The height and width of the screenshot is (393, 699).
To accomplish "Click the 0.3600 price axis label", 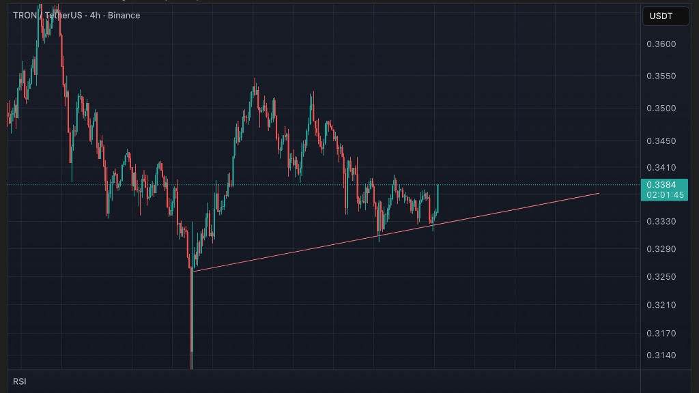I will coord(661,44).
